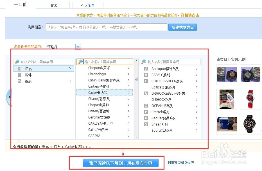Select brand Calvin Klein/凯文克莱

click(x=105, y=80)
